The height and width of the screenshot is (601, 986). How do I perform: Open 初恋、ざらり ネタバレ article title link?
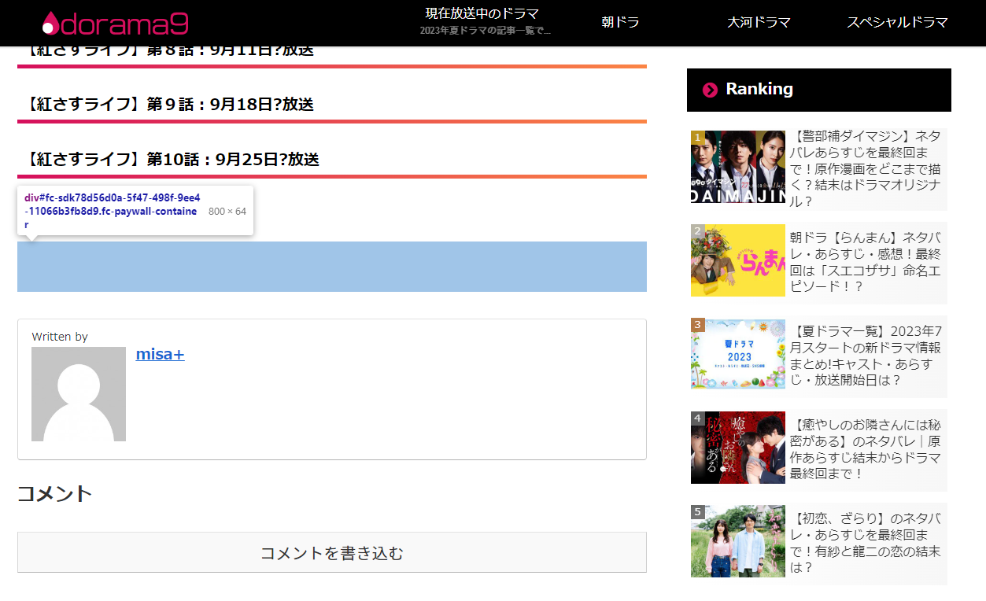[866, 543]
